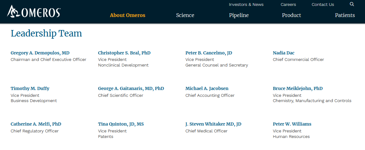View Peter W. Williams's bio
The width and height of the screenshot is (365, 150).
click(292, 124)
